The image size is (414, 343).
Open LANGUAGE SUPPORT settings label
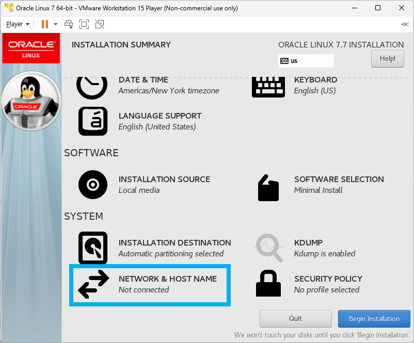tap(160, 116)
